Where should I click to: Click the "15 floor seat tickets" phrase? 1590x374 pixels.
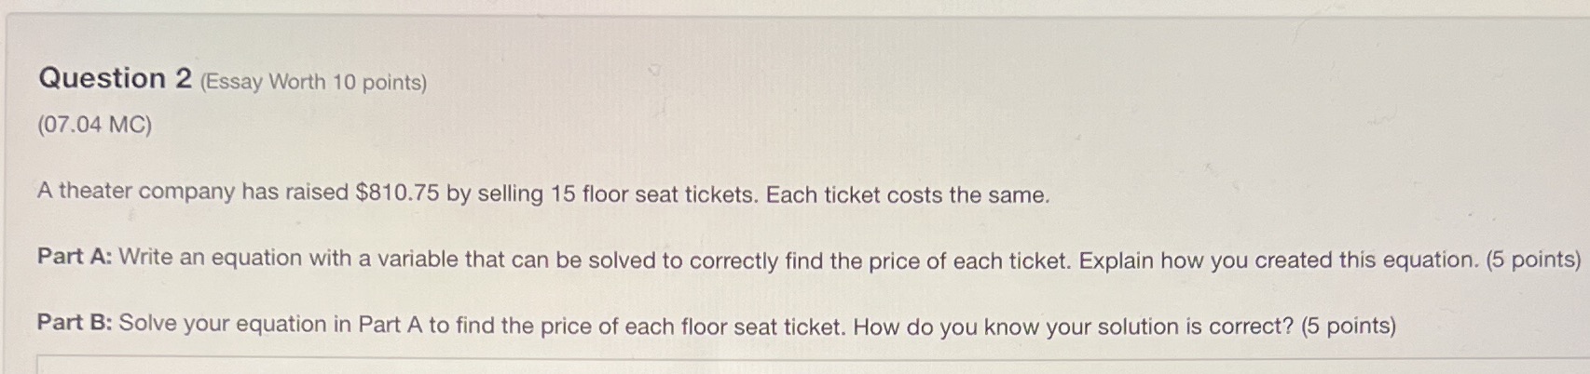coord(653,194)
